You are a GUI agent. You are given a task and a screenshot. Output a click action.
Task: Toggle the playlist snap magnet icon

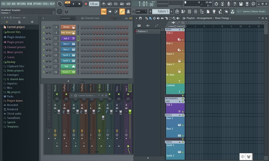tap(140, 18)
